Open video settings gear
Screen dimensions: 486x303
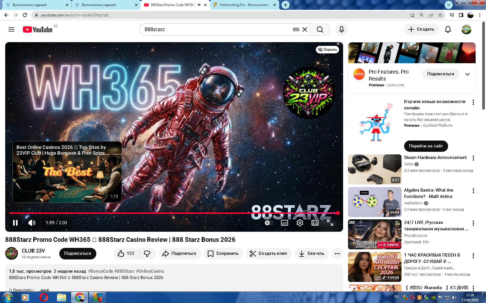300,223
